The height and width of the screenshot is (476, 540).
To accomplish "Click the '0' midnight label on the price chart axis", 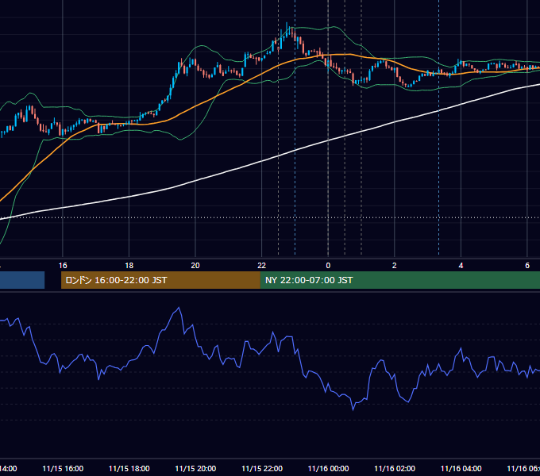I will (328, 265).
